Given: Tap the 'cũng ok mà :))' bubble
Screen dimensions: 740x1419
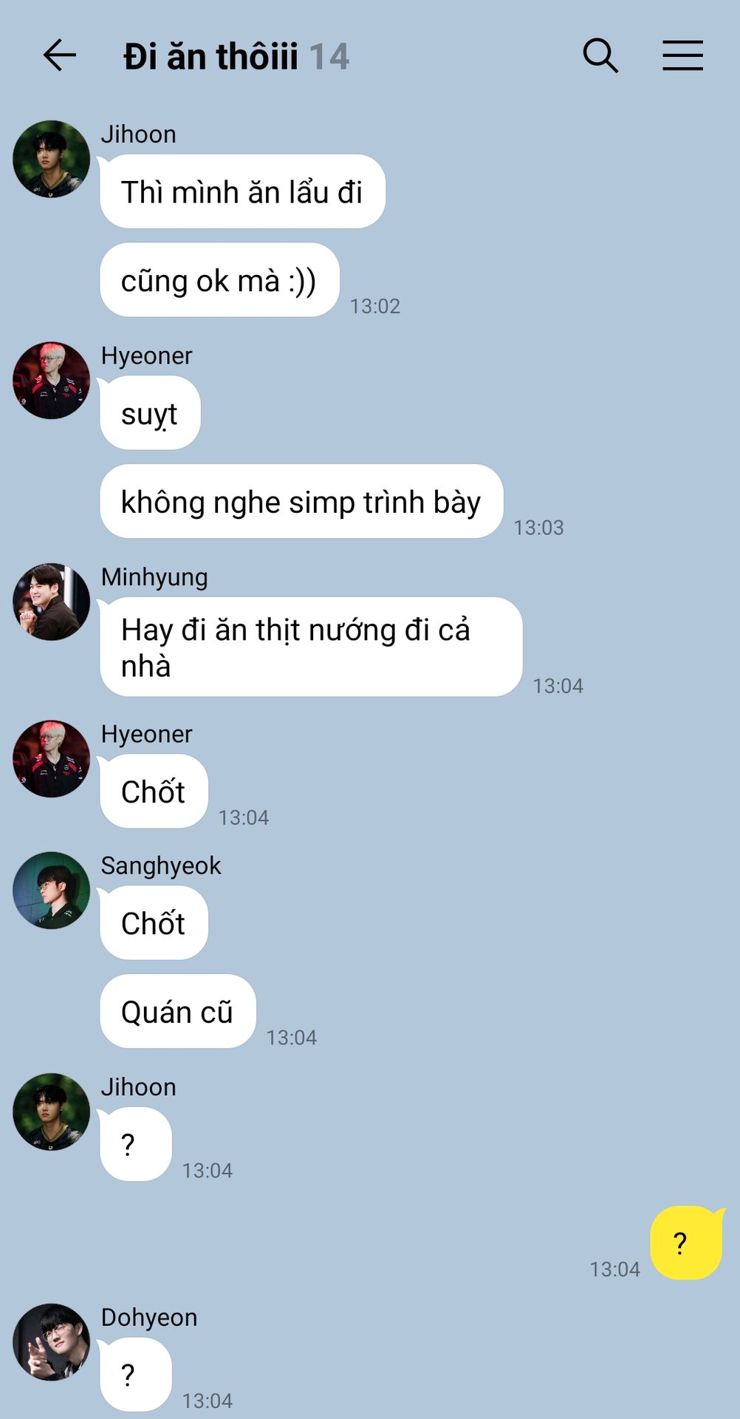Looking at the screenshot, I should [x=219, y=280].
